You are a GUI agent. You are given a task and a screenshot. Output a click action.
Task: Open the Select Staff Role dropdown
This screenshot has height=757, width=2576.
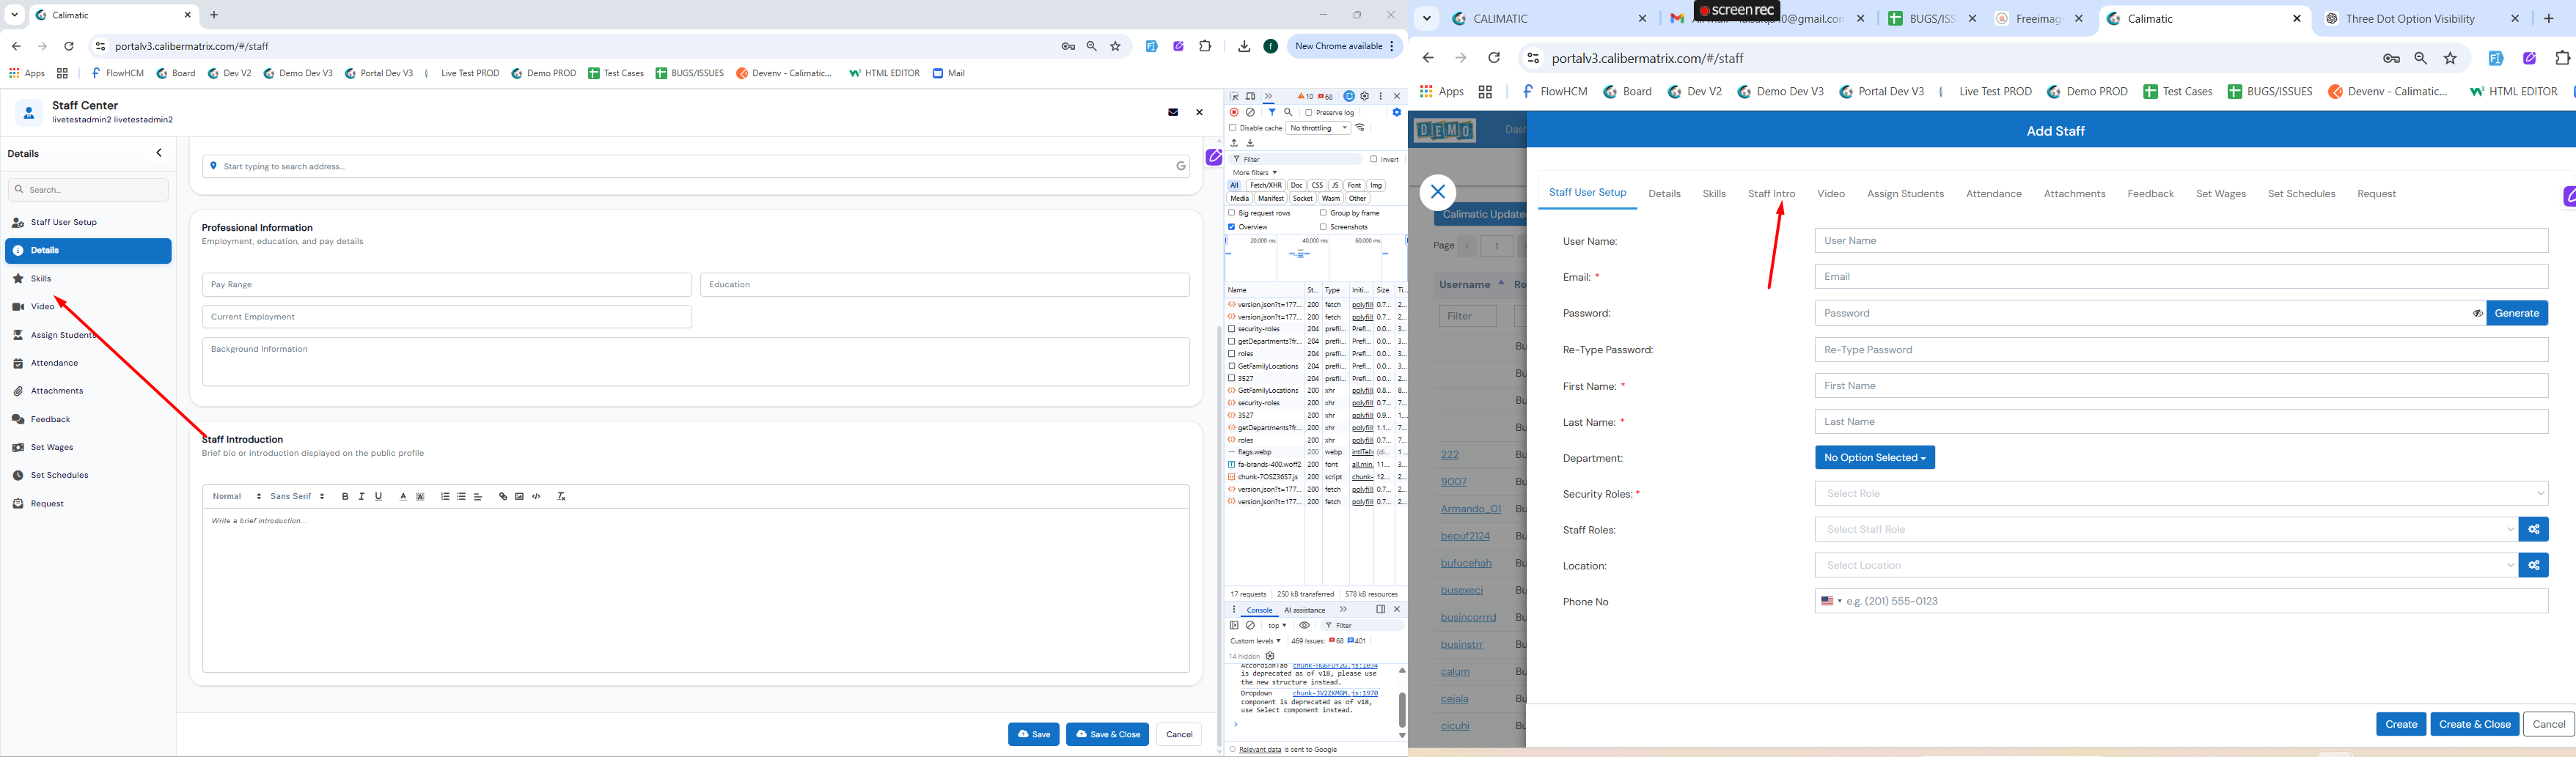2166,529
